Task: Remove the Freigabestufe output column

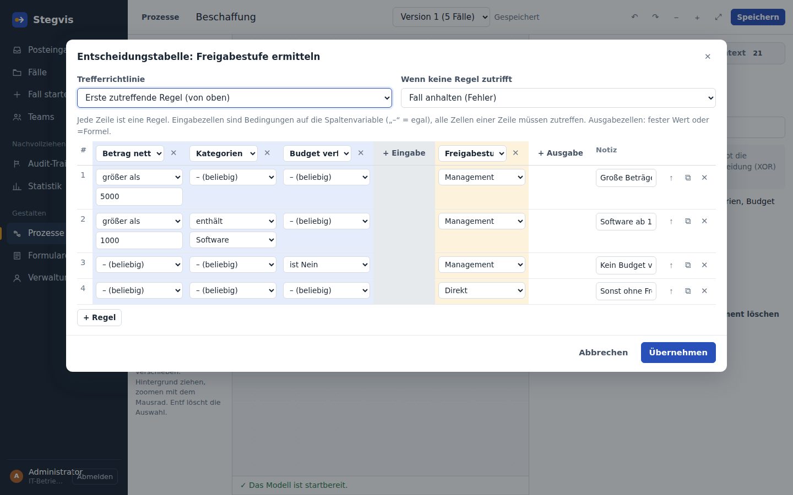Action: click(x=515, y=153)
